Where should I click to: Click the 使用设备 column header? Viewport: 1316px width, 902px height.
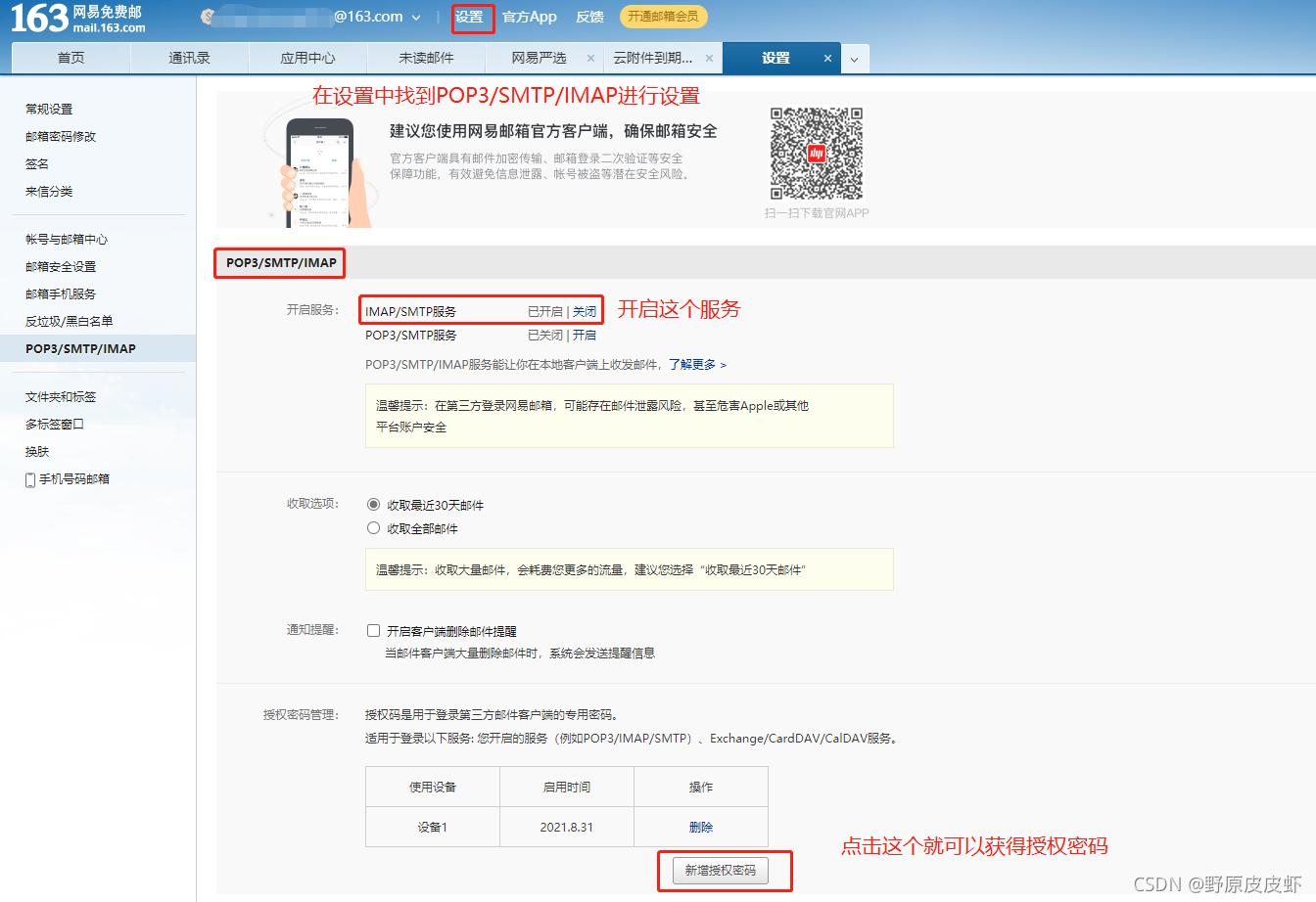(433, 787)
